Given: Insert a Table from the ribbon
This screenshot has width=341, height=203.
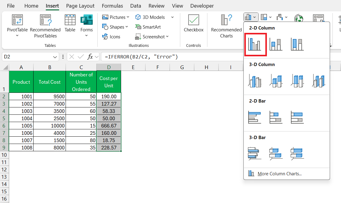Looking at the screenshot, I should click(x=70, y=23).
